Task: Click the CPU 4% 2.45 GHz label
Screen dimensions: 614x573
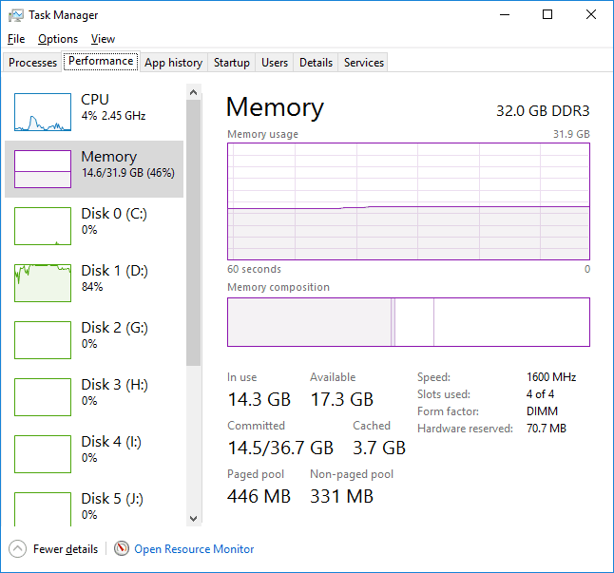Action: tap(113, 107)
